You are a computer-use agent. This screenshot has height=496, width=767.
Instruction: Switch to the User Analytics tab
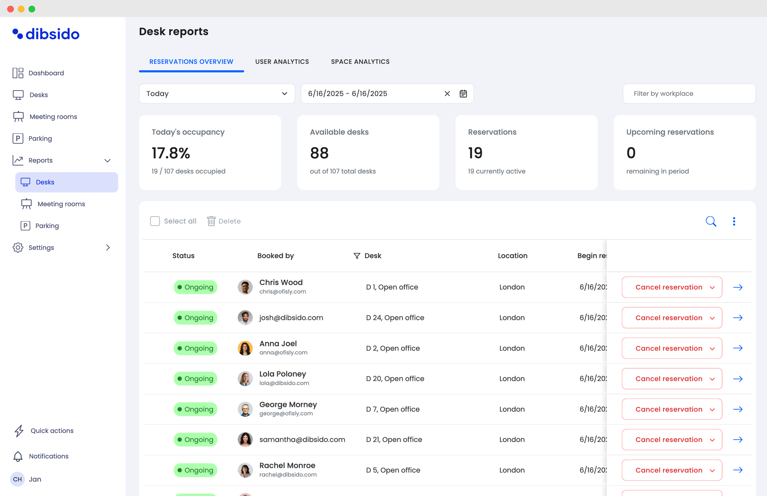coord(282,62)
